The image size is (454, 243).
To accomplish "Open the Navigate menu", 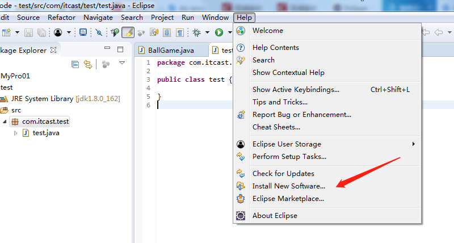I will coord(98,18).
